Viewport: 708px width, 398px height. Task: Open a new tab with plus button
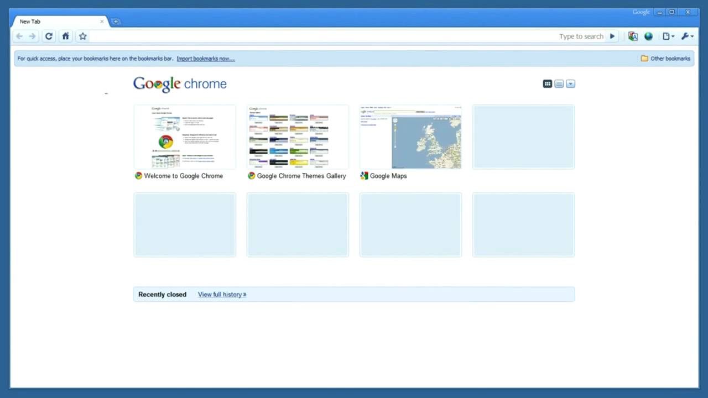tap(116, 22)
